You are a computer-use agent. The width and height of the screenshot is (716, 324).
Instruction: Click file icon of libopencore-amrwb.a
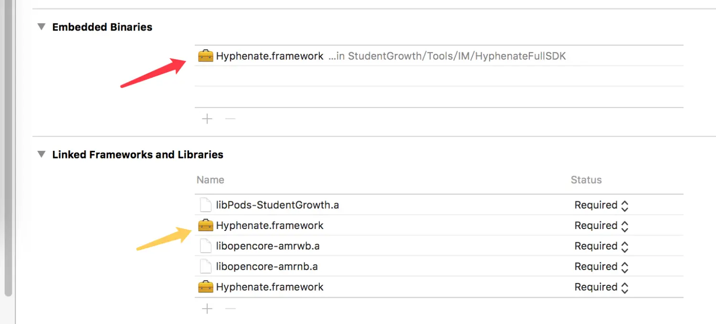tap(205, 246)
